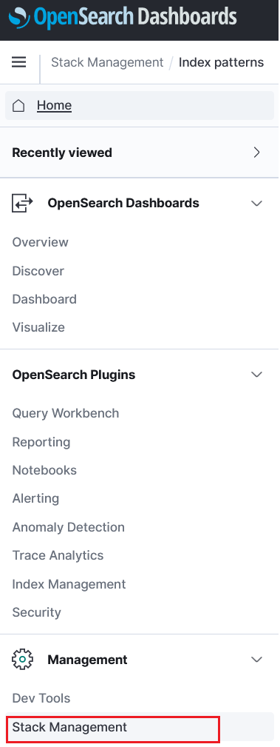Click the hamburger menu icon

[18, 62]
